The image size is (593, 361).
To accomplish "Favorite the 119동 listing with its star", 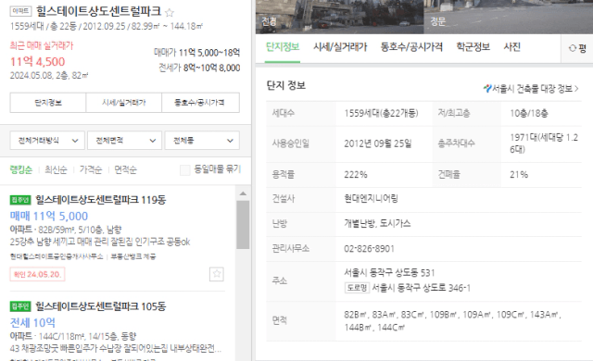I will pos(217,274).
